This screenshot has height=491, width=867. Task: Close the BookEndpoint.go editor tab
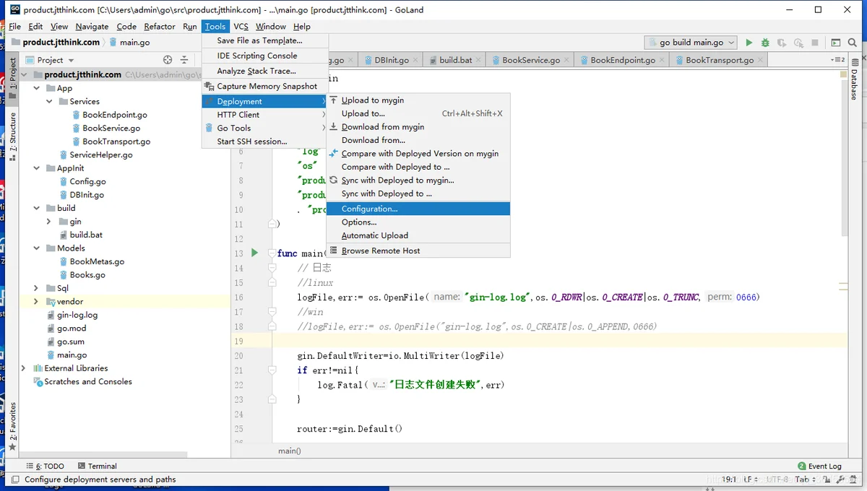pyautogui.click(x=663, y=60)
